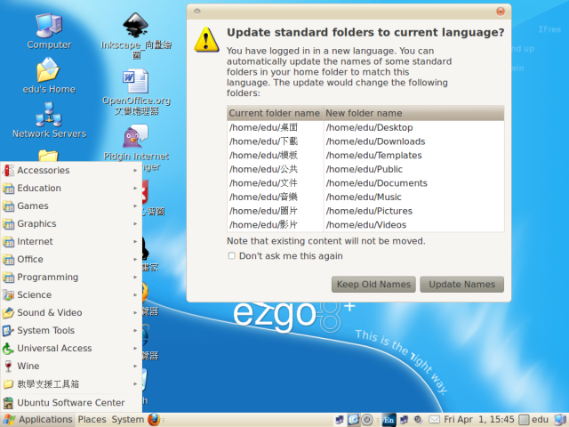Image resolution: width=569 pixels, height=427 pixels.
Task: Click the En input language indicator
Action: pyautogui.click(x=389, y=419)
